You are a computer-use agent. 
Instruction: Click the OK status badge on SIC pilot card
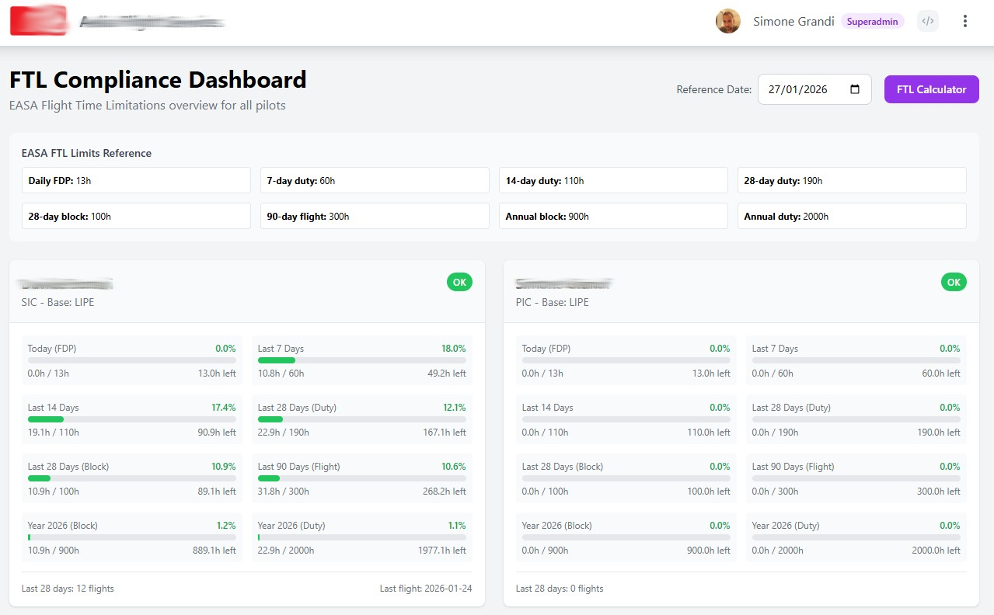click(x=459, y=282)
